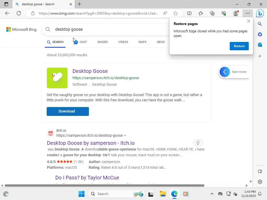Open Read aloud icon in address bar

tap(165, 13)
